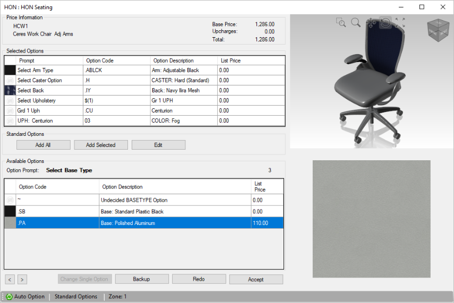Click the black swatch beside .SB option
This screenshot has width=454, height=303.
[10, 212]
